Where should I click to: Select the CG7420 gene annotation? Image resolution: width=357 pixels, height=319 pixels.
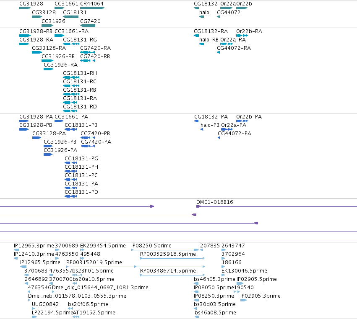coord(88,26)
